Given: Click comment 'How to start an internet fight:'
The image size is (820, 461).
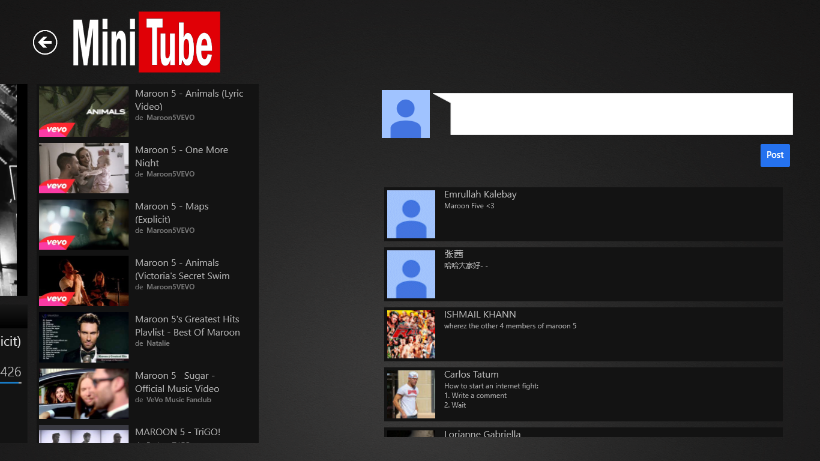Looking at the screenshot, I should point(492,386).
